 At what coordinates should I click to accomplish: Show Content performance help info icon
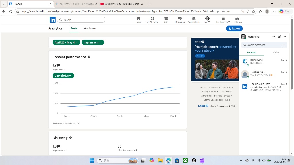coord(89,57)
